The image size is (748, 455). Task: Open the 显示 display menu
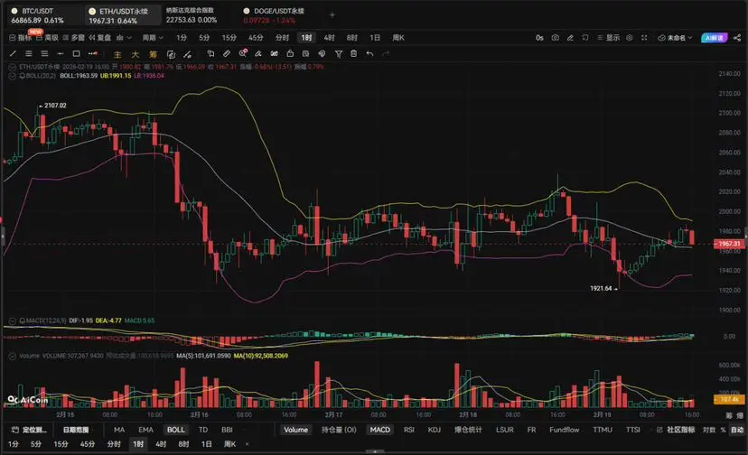click(x=609, y=38)
